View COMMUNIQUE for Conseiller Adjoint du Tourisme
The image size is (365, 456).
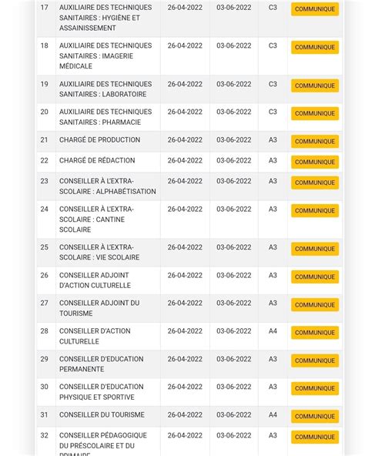pos(315,305)
